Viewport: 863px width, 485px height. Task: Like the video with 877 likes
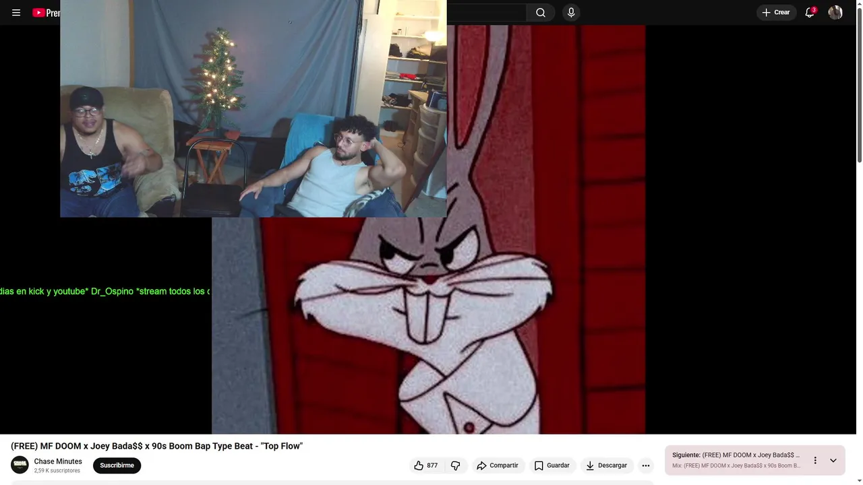426,465
